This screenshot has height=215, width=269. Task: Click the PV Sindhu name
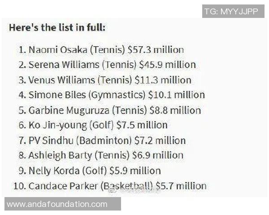(x=51, y=140)
